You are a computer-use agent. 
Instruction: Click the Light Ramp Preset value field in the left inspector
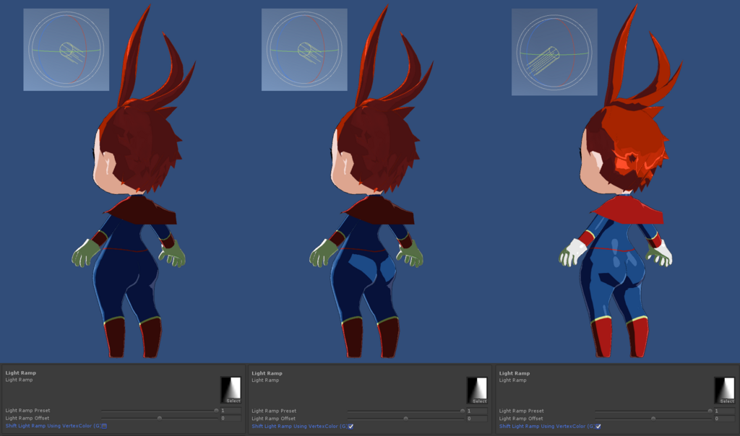coord(231,411)
